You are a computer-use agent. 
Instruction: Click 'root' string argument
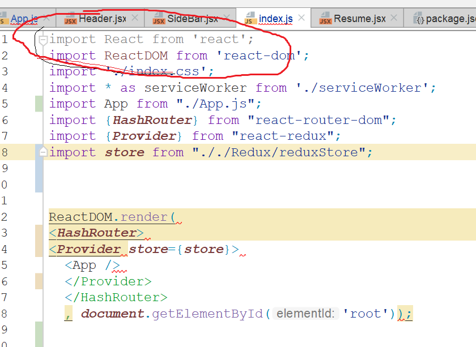click(365, 314)
